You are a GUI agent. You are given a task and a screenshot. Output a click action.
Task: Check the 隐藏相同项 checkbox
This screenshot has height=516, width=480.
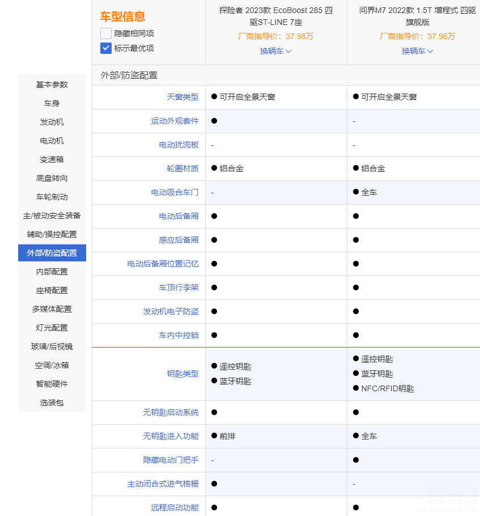coord(106,33)
